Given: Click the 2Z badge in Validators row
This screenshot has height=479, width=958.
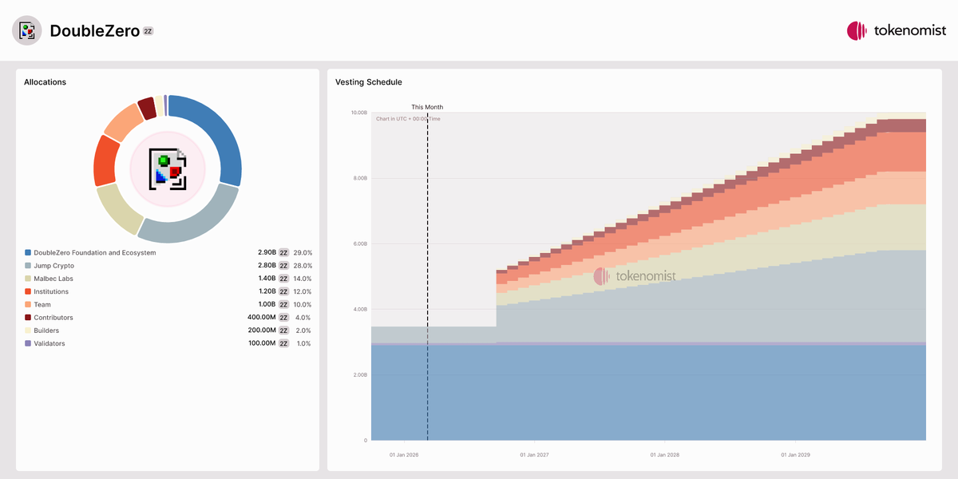Looking at the screenshot, I should coord(283,343).
